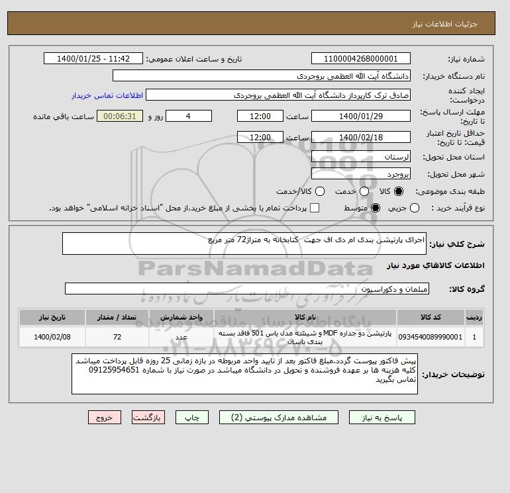Click the چاپ print button

tap(192, 418)
